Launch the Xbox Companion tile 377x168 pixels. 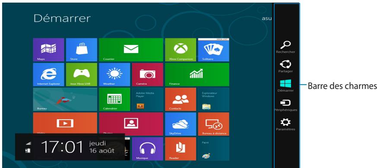(x=181, y=50)
